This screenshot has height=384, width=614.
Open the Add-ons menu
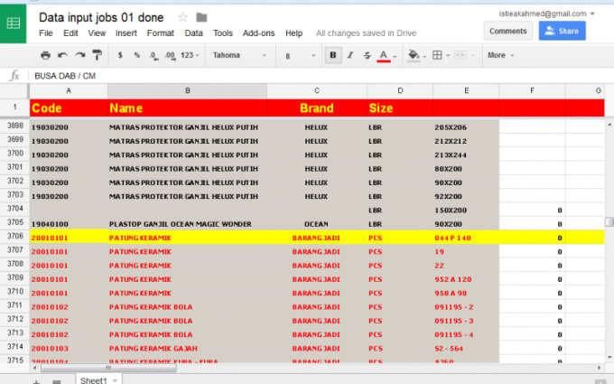tap(259, 33)
